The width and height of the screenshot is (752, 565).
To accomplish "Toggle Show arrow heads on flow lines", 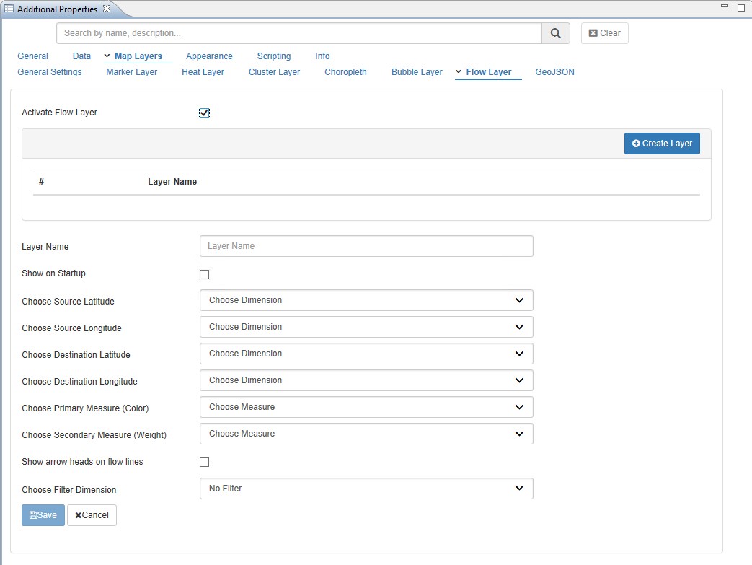I will click(205, 462).
